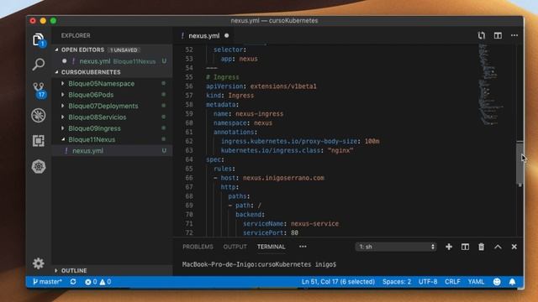Click 'app: nexus' on line 53
Image resolution: width=538 pixels, height=302 pixels.
(x=239, y=59)
